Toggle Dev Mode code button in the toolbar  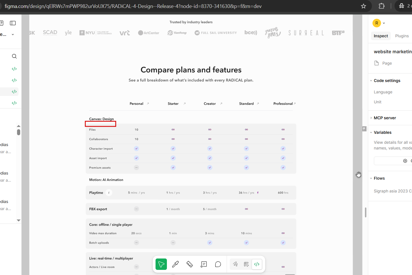tap(257, 264)
